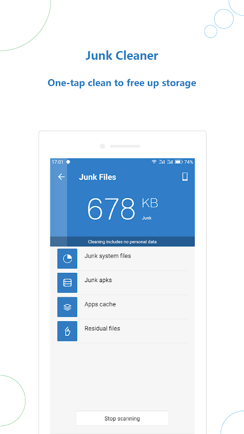Open the Junk system files row
This screenshot has width=244, height=434.
pos(123,259)
